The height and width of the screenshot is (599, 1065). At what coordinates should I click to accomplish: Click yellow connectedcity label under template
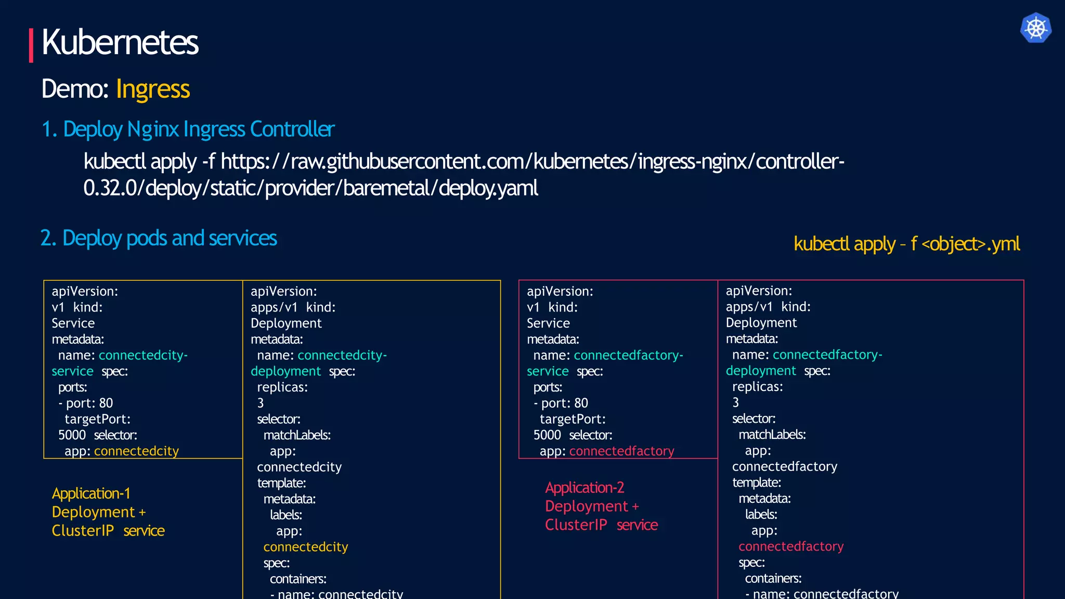tap(305, 547)
